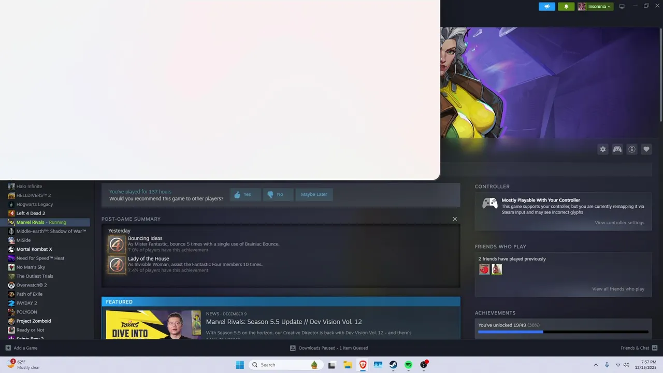Open the Windows Start menu
This screenshot has height=373, width=663.
click(x=240, y=365)
